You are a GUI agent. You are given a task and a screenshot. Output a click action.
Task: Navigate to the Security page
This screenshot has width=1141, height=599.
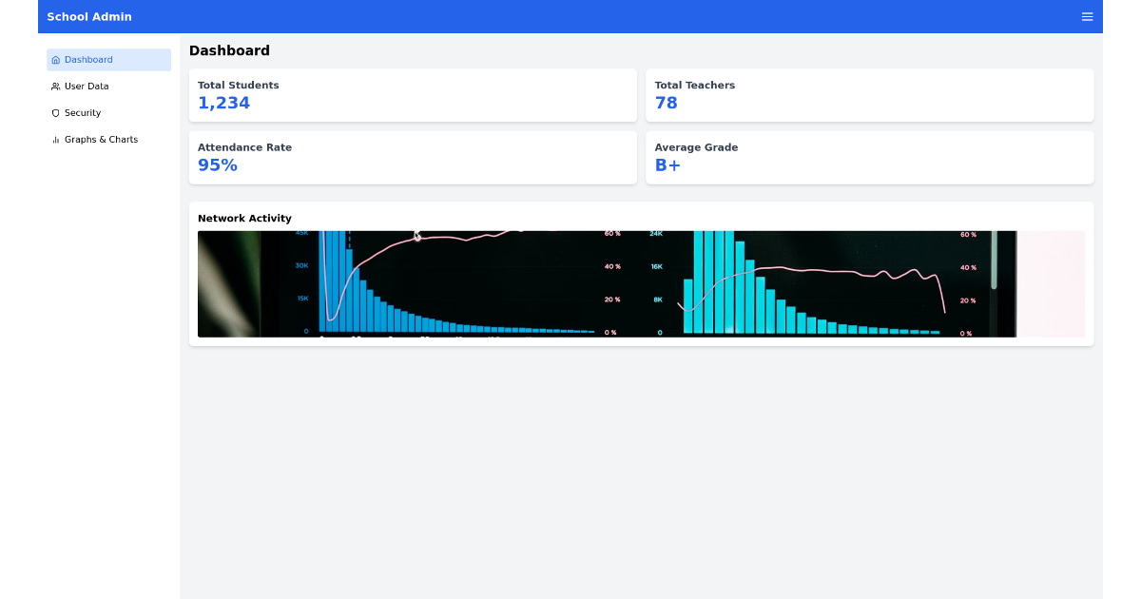pos(85,112)
